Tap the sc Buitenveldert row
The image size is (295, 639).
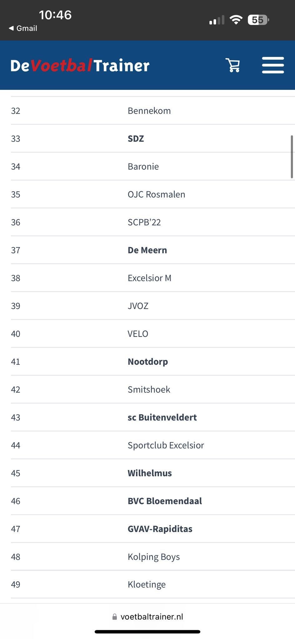click(x=153, y=417)
